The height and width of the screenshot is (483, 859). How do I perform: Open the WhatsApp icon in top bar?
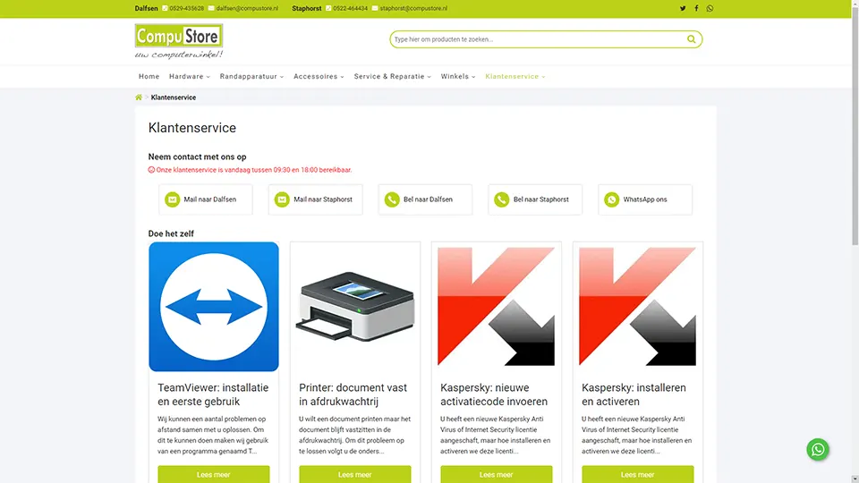click(x=710, y=8)
